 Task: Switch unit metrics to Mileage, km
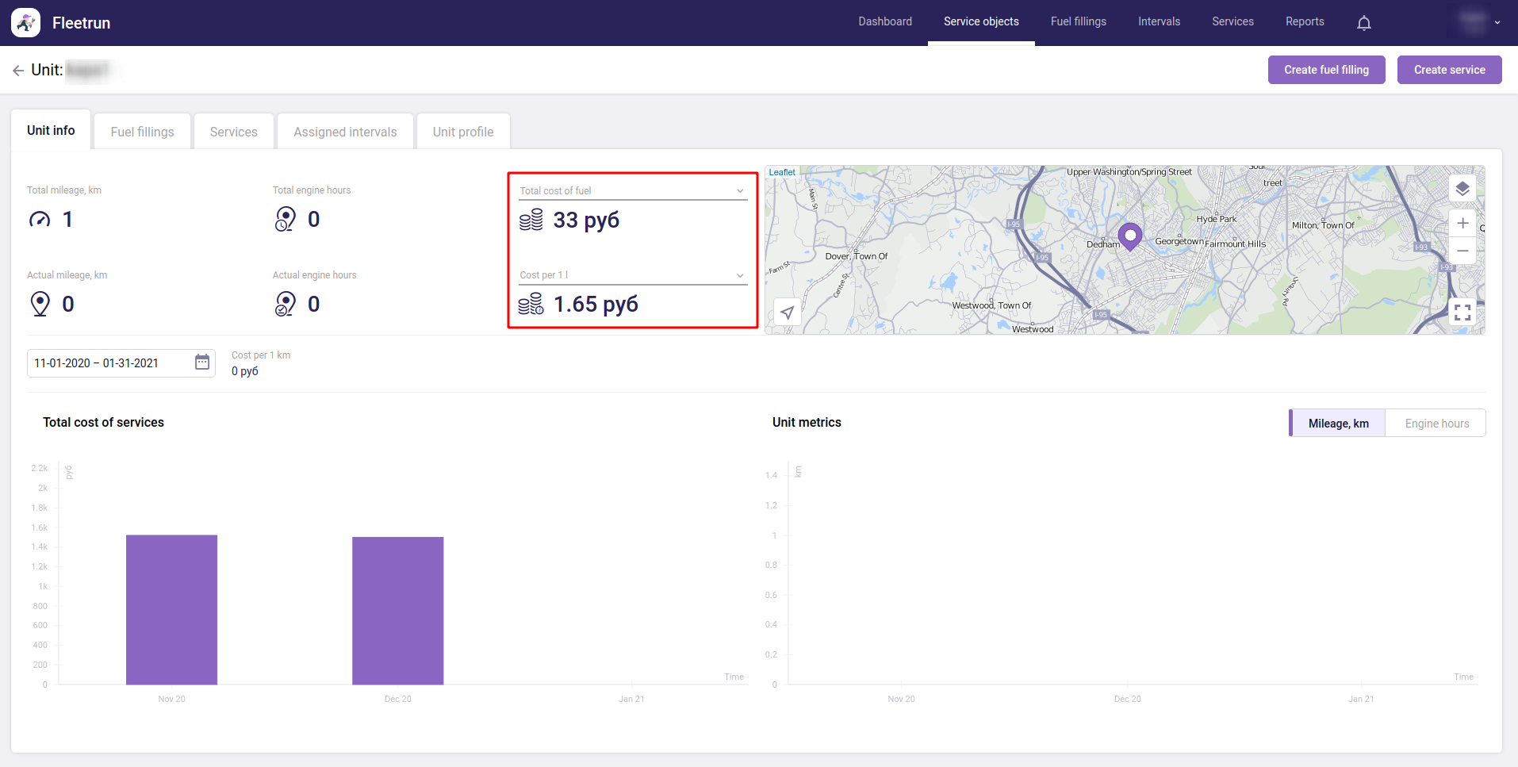(x=1337, y=424)
